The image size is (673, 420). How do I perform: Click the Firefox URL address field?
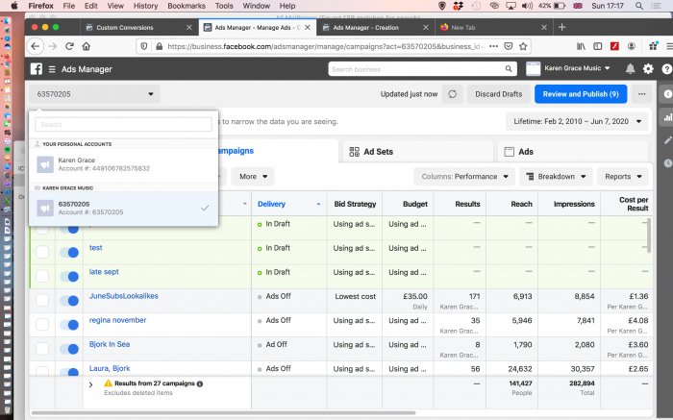325,46
